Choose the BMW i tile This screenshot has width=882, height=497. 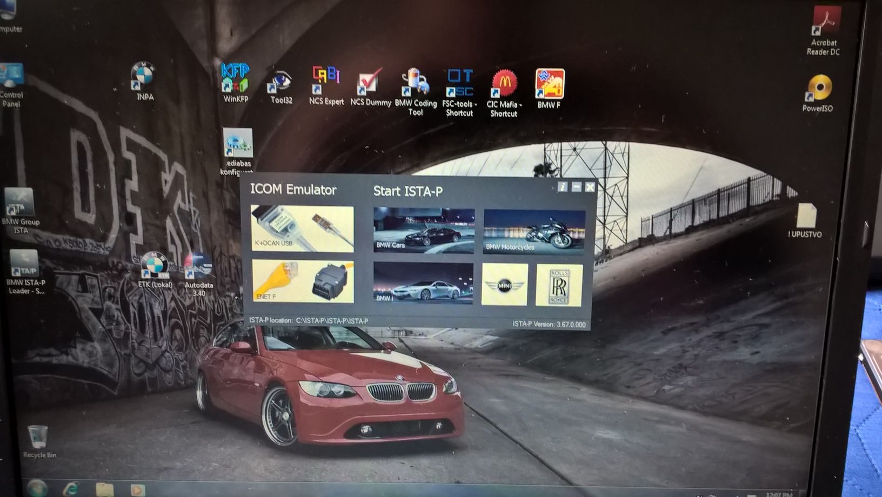point(423,283)
